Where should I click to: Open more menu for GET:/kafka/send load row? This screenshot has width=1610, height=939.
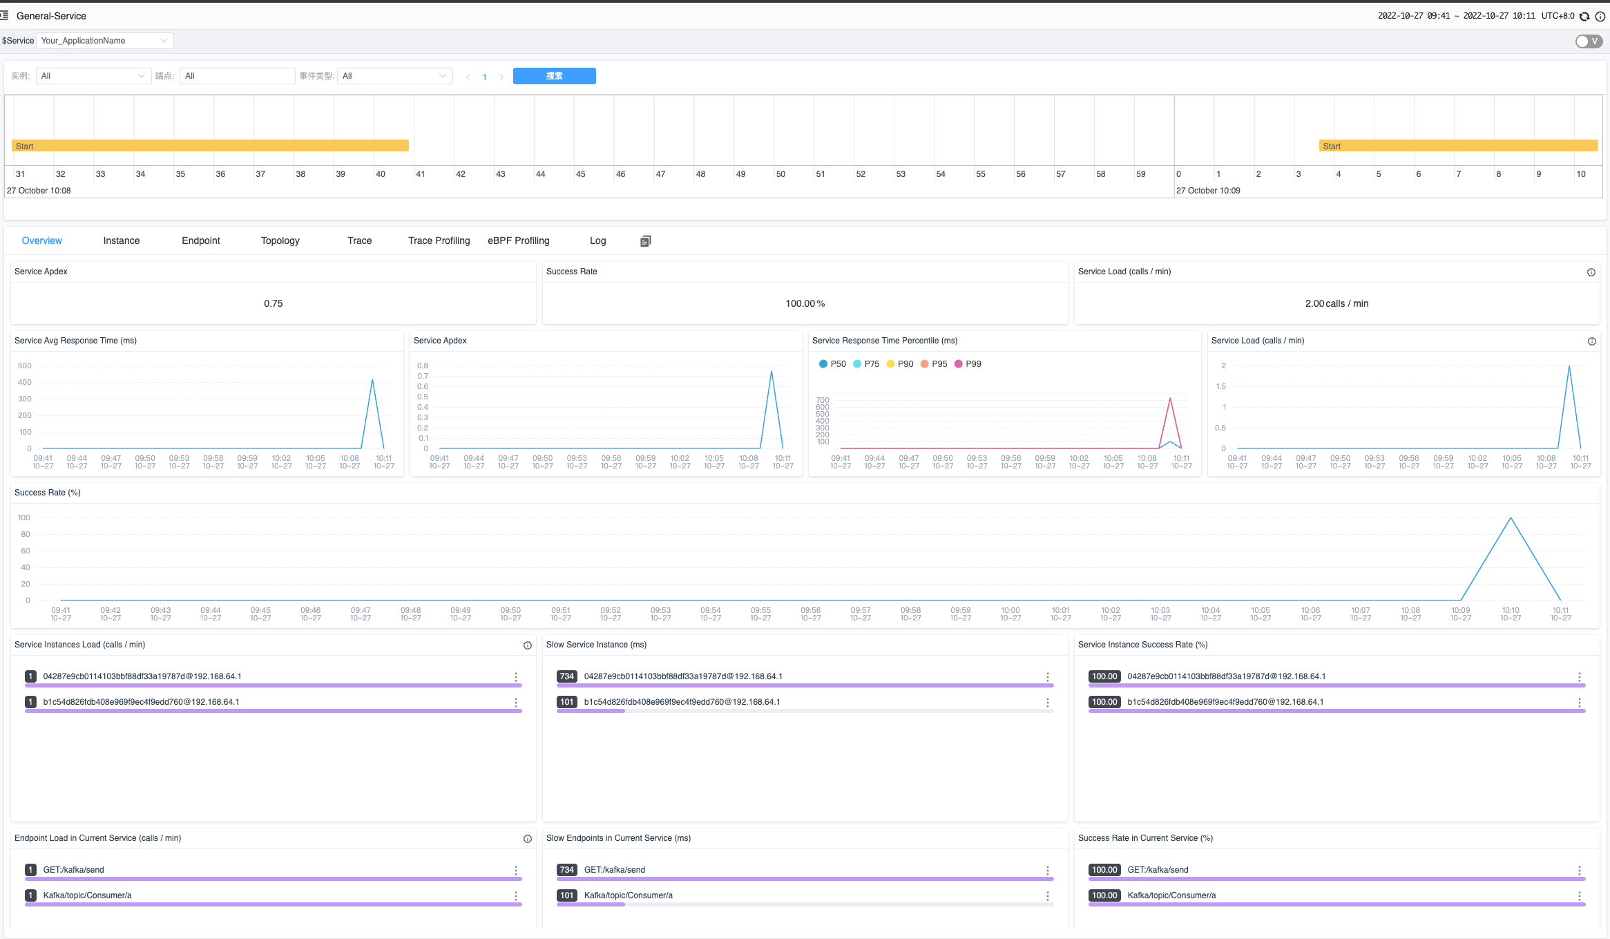(x=516, y=871)
